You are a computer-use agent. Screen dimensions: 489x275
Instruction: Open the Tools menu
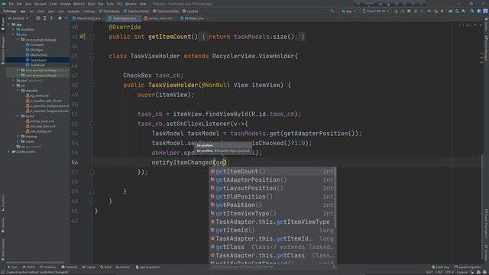110,4
